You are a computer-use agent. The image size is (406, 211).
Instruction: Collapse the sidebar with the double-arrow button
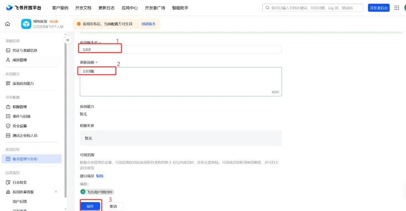[68, 40]
